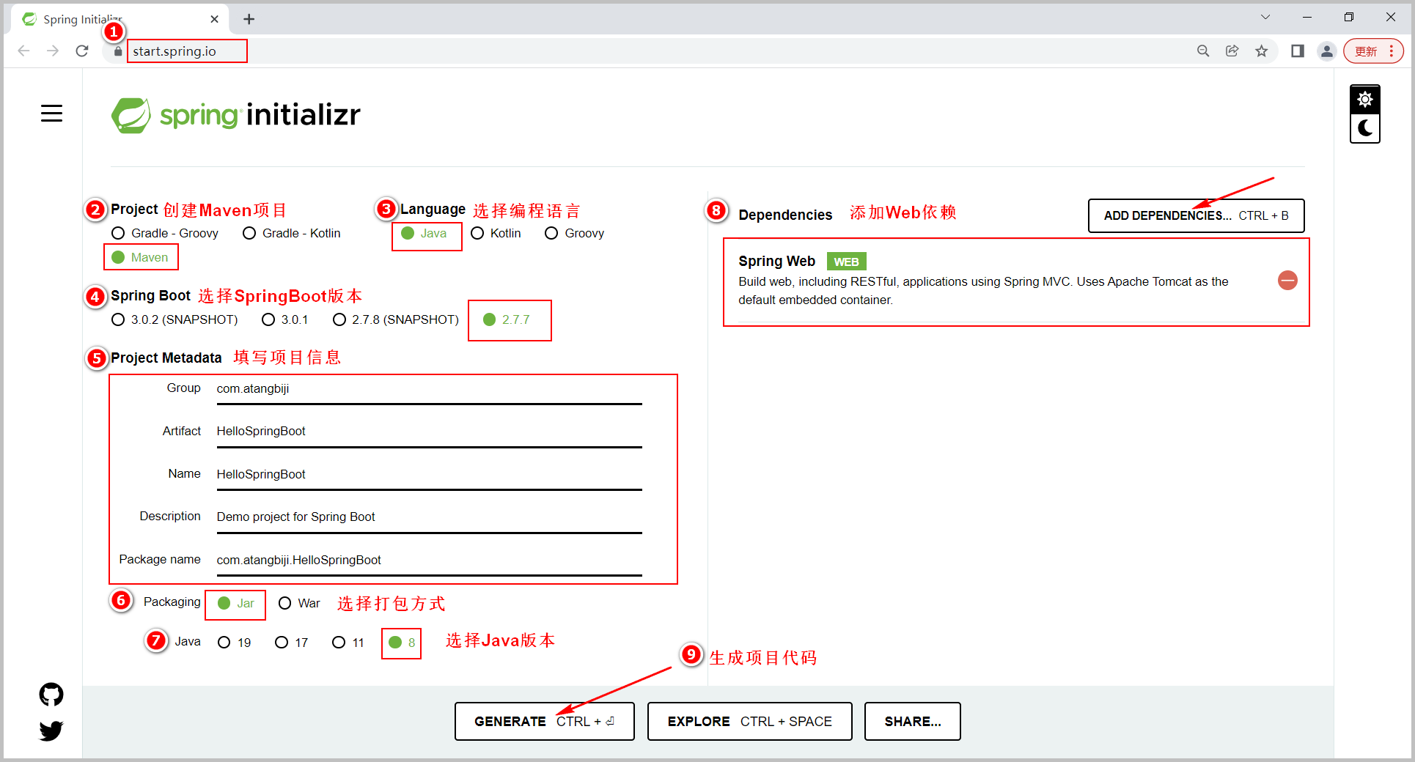Choose Kotlin language
Image resolution: width=1415 pixels, height=762 pixels.
(496, 233)
